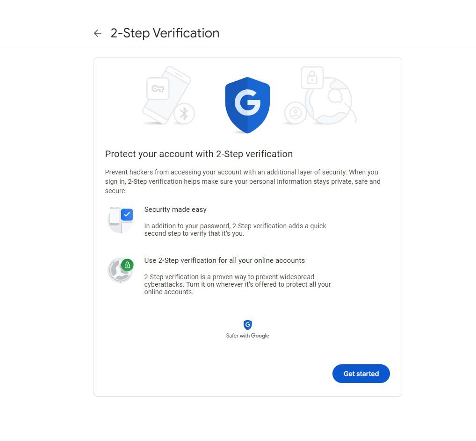Viewport: 476px width, 441px height.
Task: Click the 'Prevent hackers from accessing' paragraph
Action: pyautogui.click(x=242, y=181)
